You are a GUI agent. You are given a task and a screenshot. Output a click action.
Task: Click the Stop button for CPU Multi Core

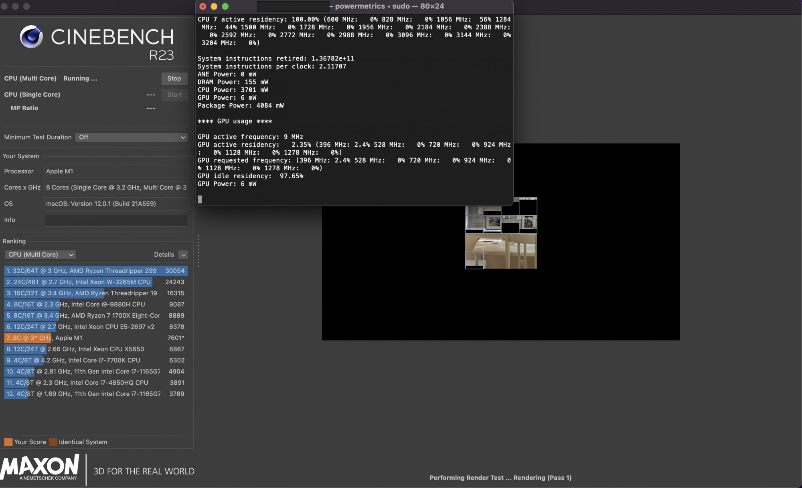point(173,79)
